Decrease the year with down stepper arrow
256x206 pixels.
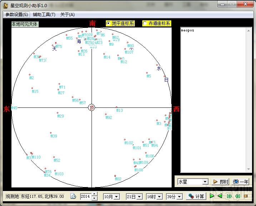click(94, 199)
